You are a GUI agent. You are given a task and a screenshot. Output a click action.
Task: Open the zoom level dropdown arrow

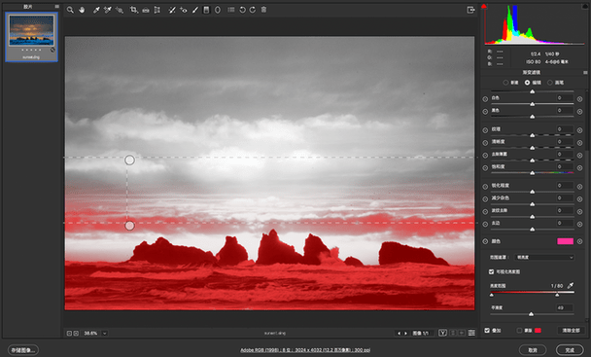pos(105,334)
